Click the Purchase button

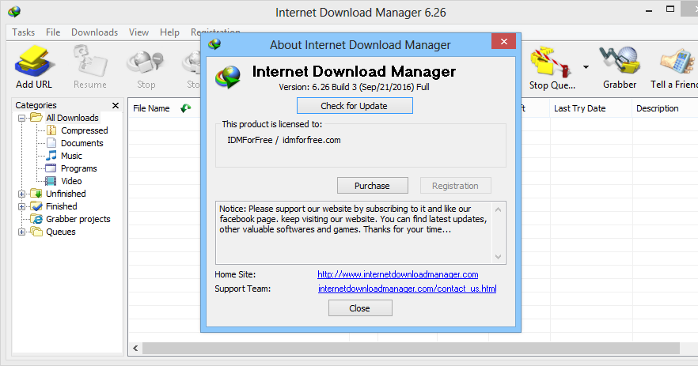point(372,186)
